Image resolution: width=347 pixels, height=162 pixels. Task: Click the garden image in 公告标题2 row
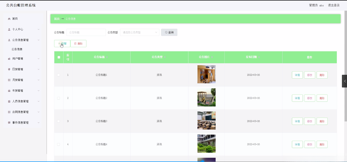pos(207,97)
